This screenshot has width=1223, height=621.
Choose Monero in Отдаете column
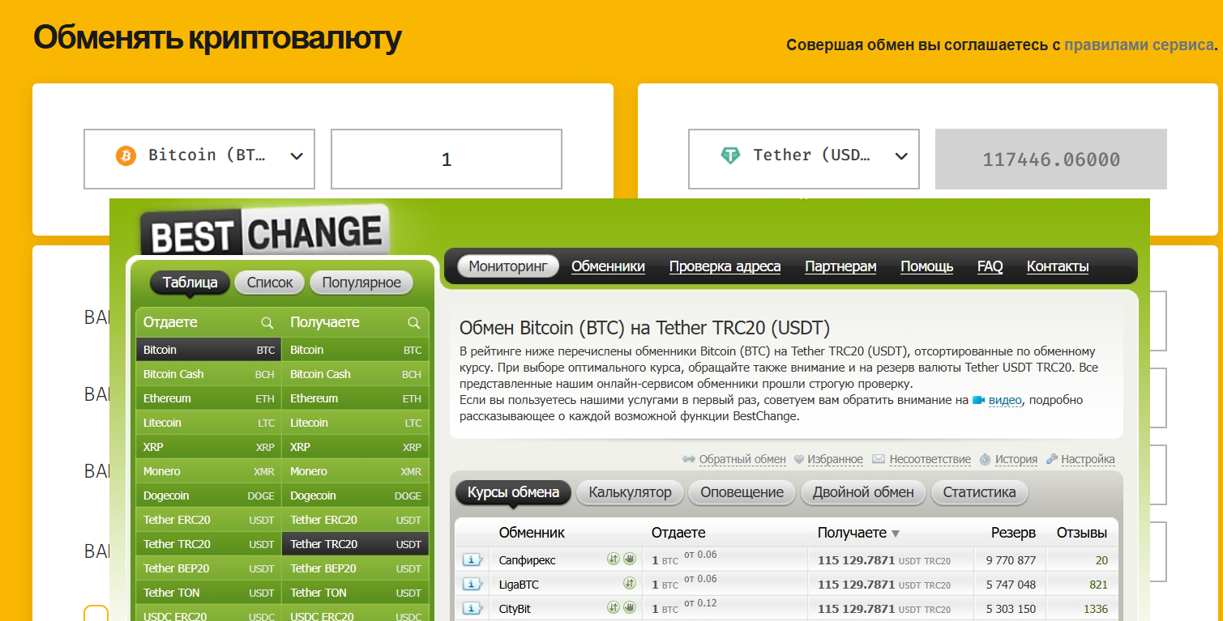209,471
